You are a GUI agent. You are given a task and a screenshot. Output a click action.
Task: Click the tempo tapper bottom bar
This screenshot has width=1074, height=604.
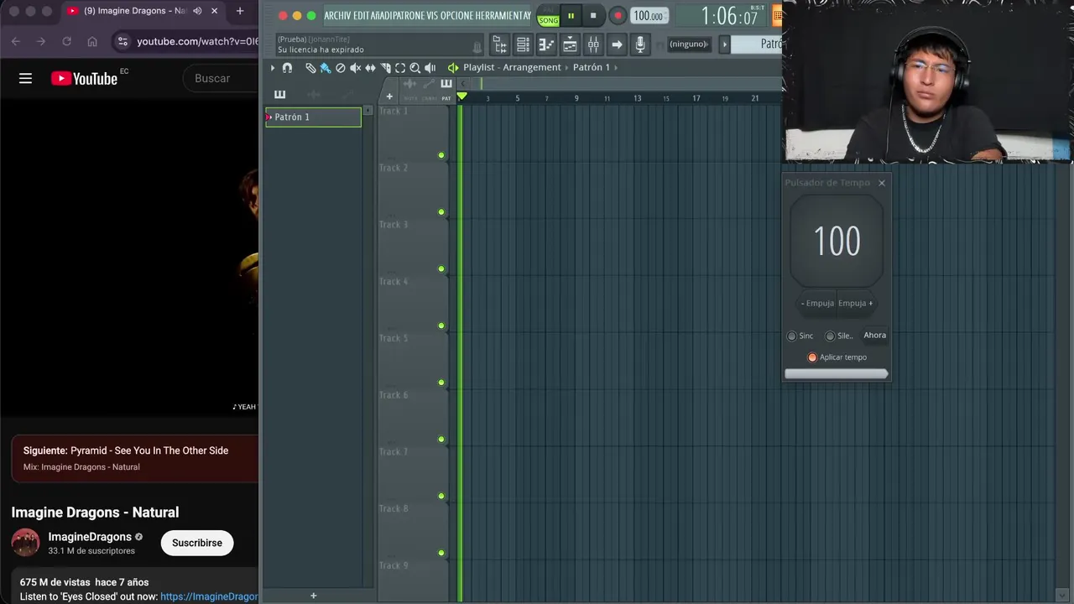tap(836, 374)
